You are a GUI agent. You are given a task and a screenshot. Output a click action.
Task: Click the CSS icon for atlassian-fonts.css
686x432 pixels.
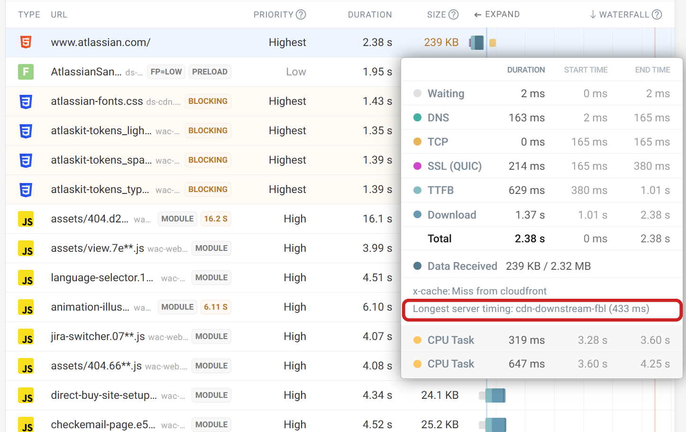pos(26,101)
